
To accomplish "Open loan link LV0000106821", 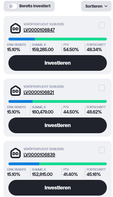I will coord(39,92).
